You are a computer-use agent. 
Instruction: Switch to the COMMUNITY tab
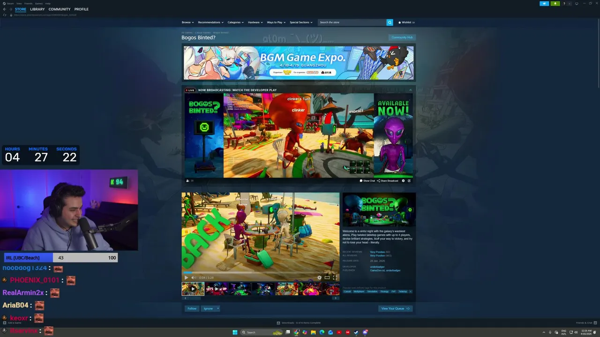60,9
